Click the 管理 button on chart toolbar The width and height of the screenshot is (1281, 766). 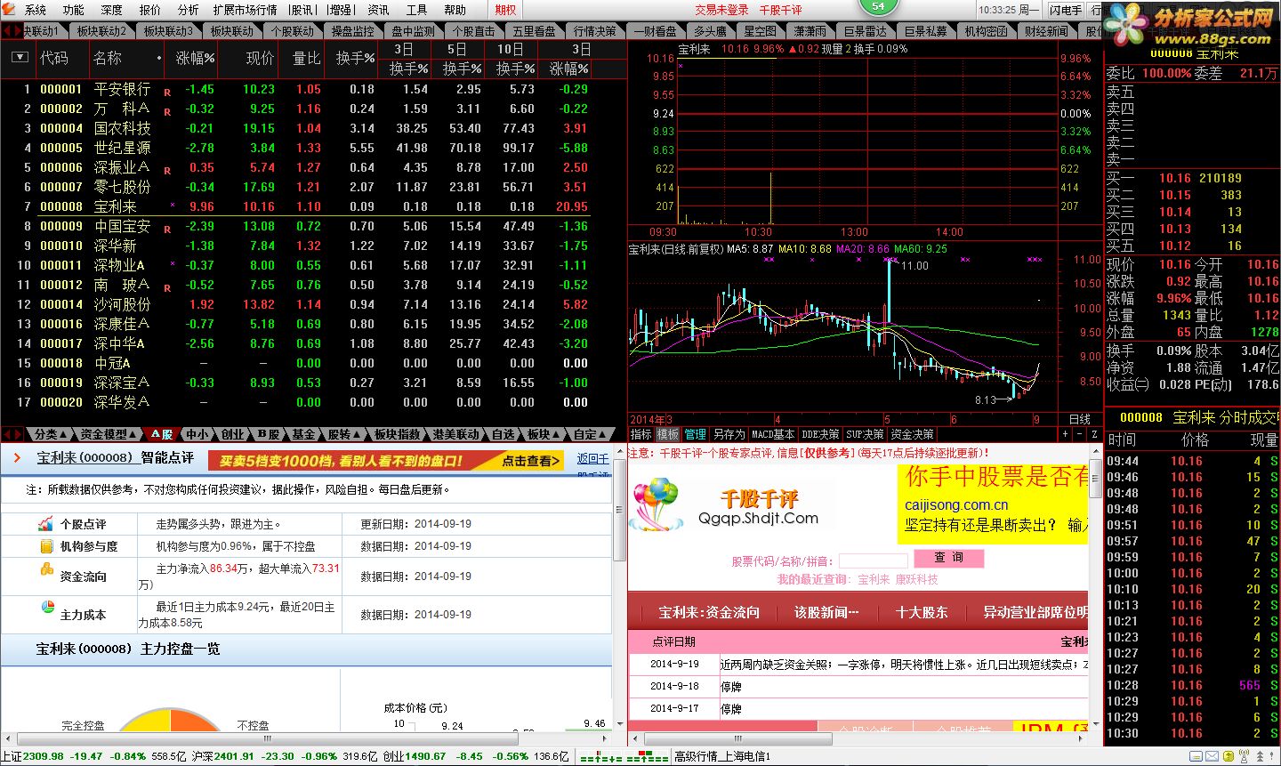click(696, 434)
